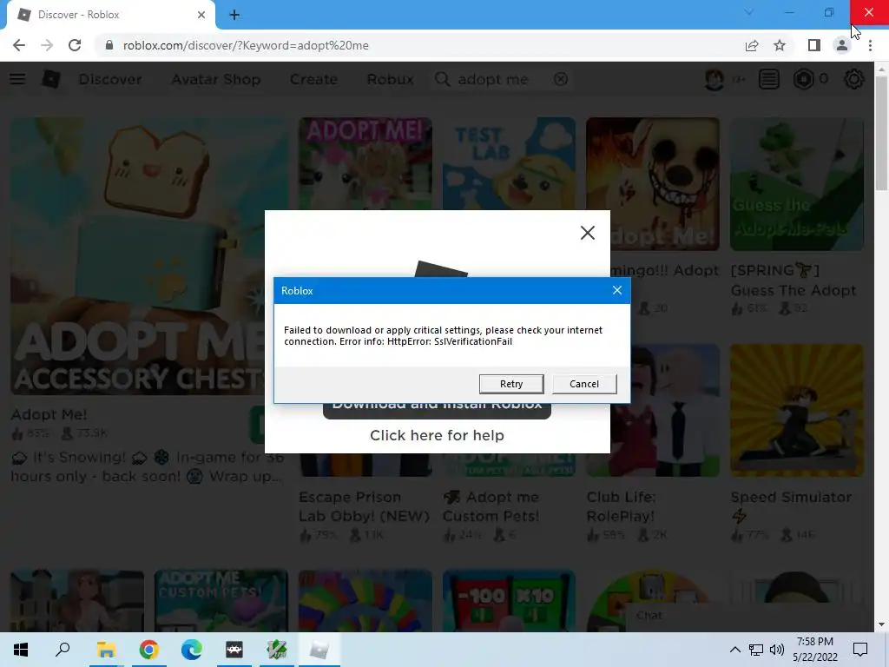Click the search magnifier icon in Roblox
889x667 pixels.
click(x=442, y=79)
